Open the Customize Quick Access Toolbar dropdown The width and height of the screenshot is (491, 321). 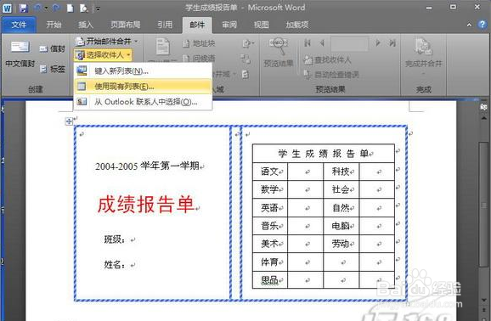[98, 8]
